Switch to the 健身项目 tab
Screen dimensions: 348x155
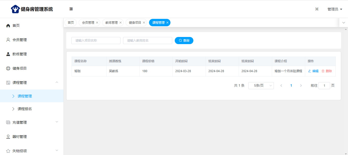(135, 22)
